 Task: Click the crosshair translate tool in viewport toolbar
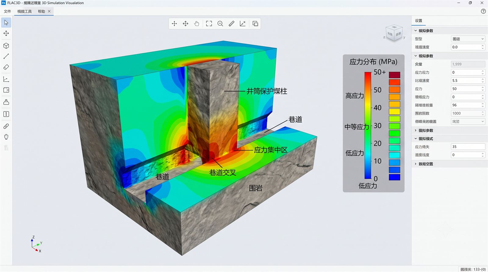click(x=174, y=24)
